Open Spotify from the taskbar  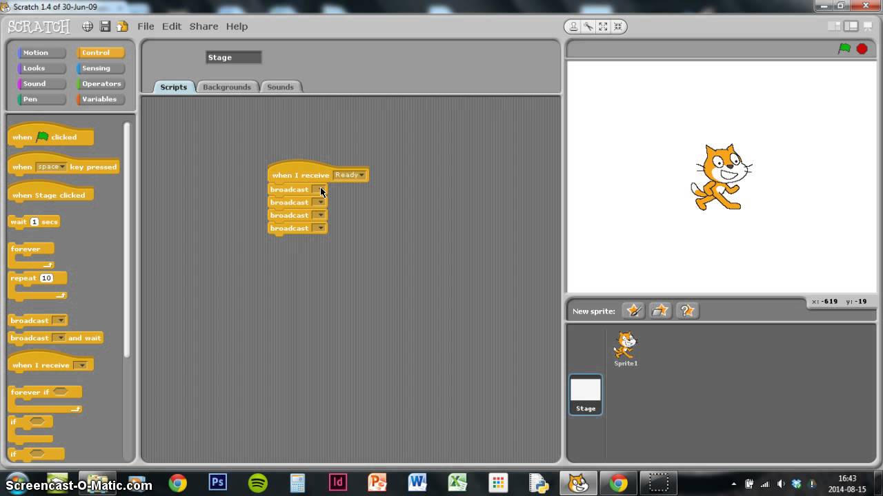tap(258, 482)
